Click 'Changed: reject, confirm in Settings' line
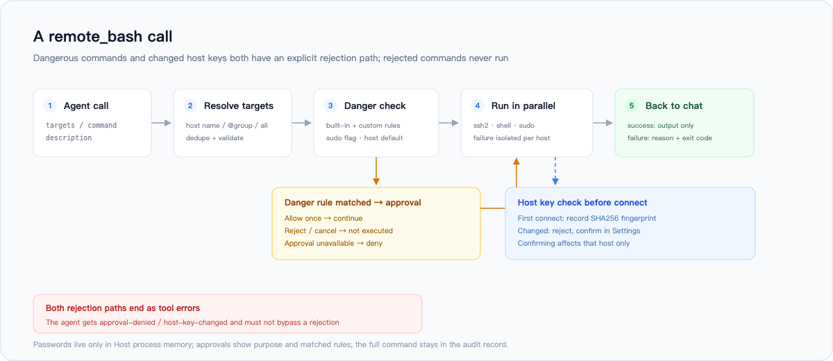The width and height of the screenshot is (833, 361). coord(579,230)
